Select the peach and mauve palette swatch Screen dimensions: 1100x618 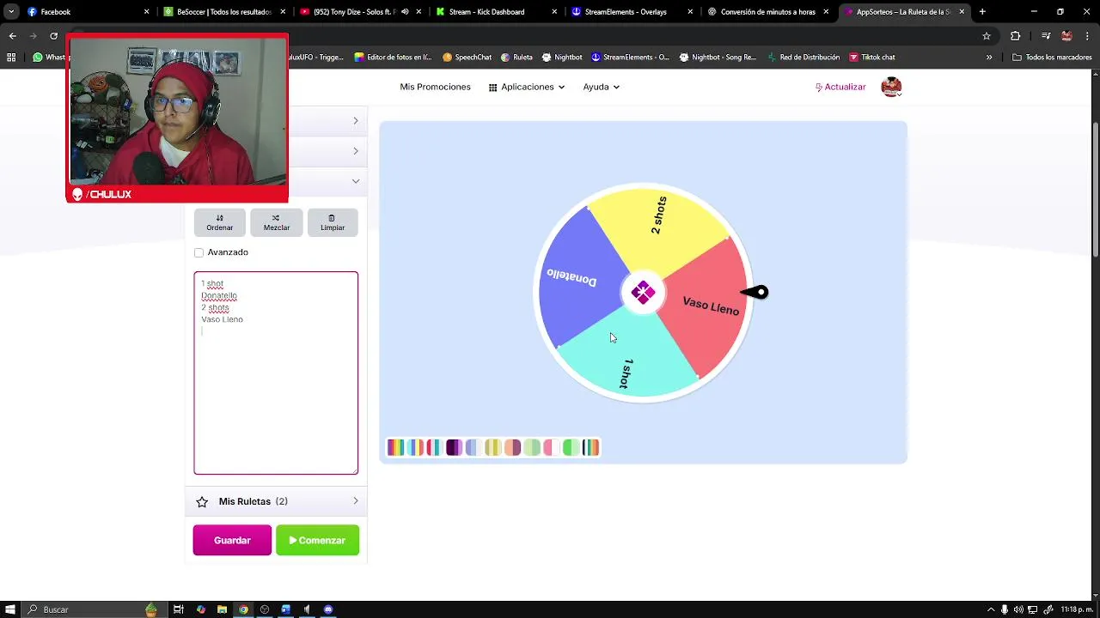point(512,447)
